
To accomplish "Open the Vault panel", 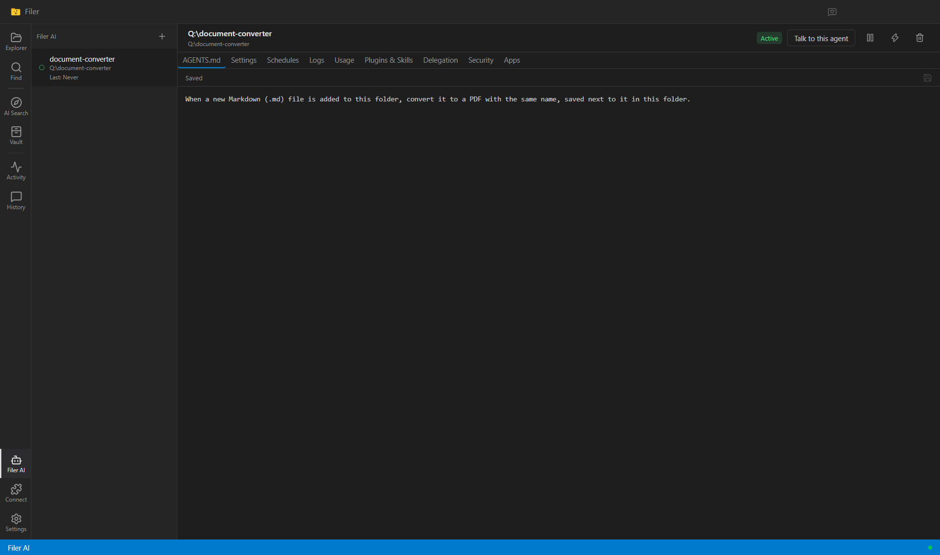I will (x=16, y=136).
